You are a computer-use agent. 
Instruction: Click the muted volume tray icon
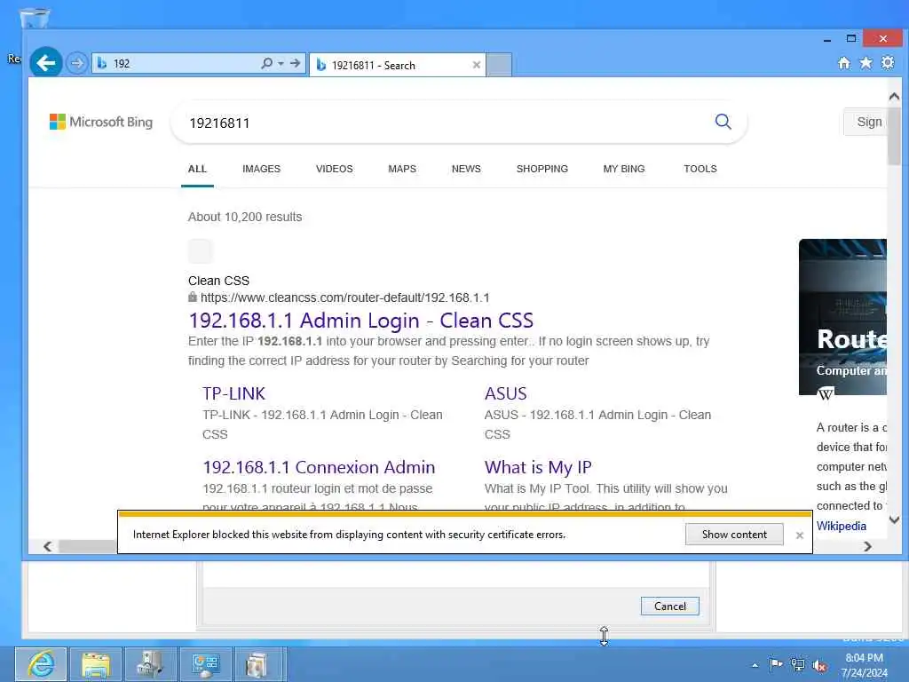point(819,666)
